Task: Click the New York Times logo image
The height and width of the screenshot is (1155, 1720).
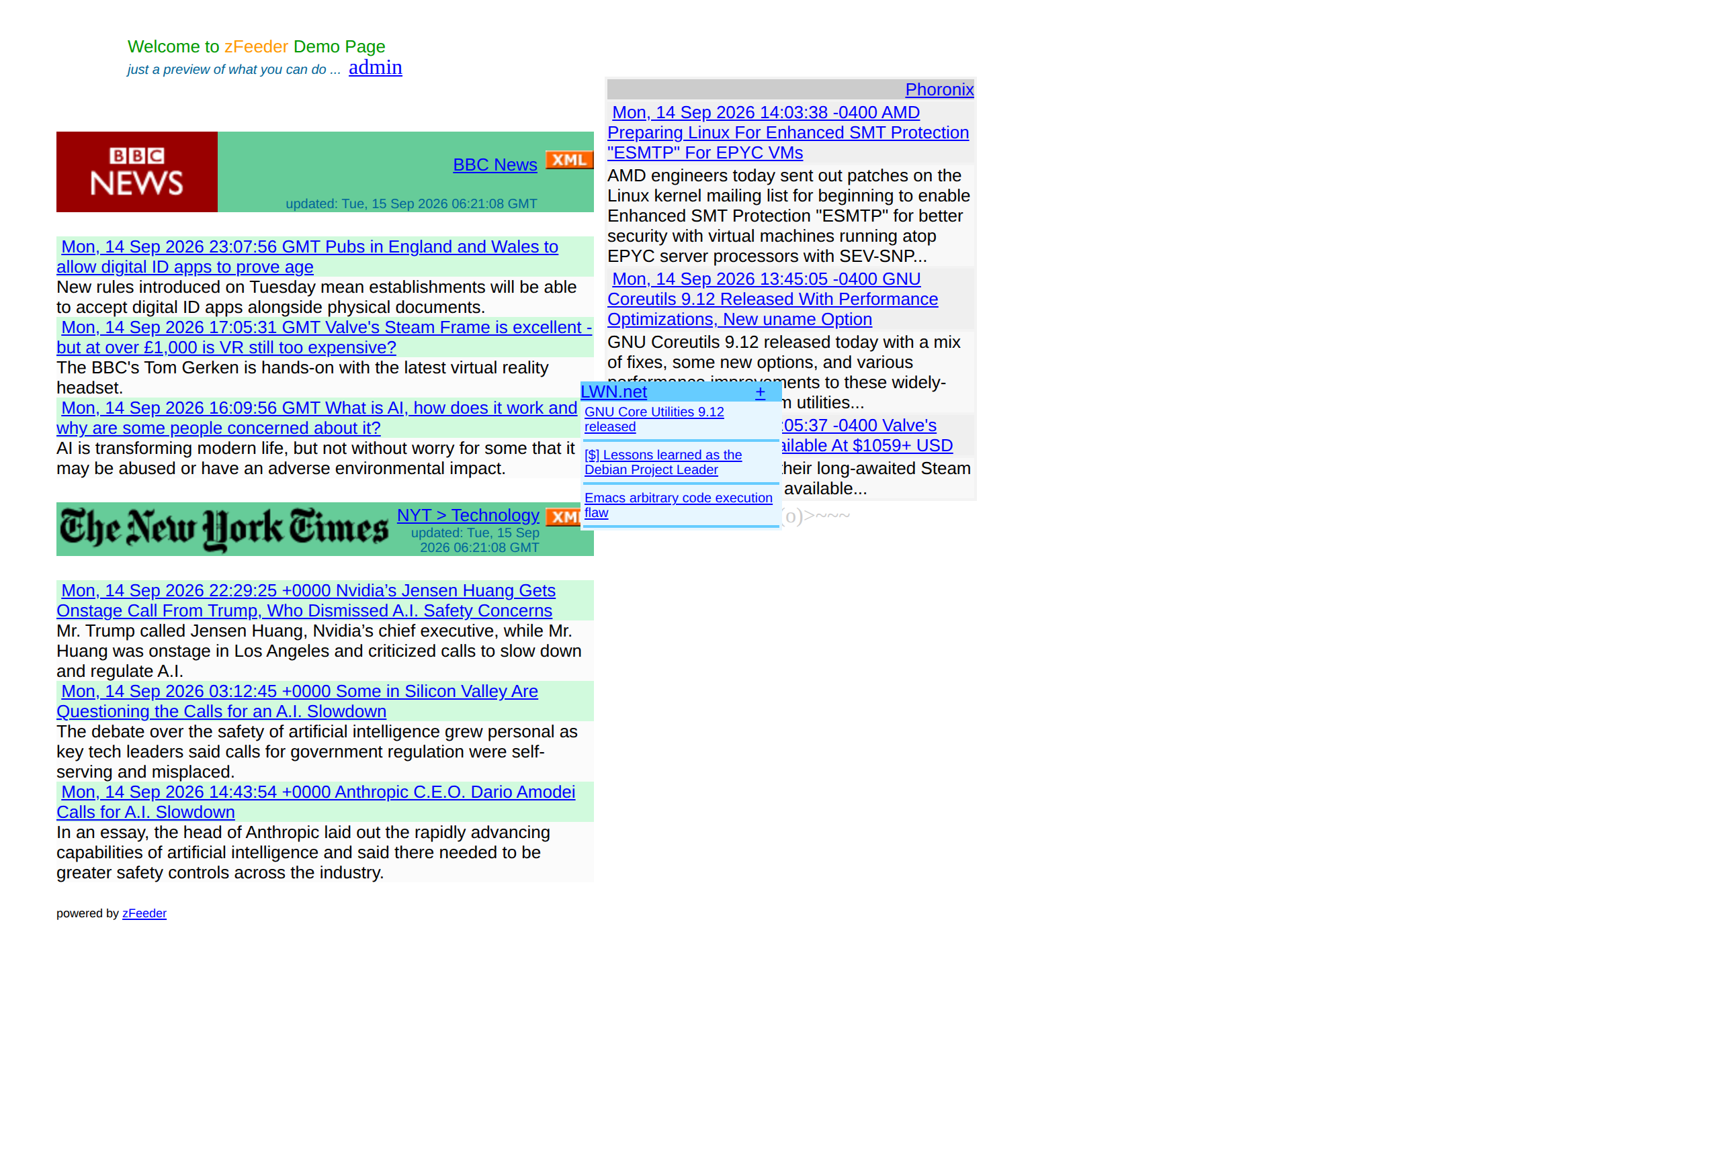Action: 224,529
